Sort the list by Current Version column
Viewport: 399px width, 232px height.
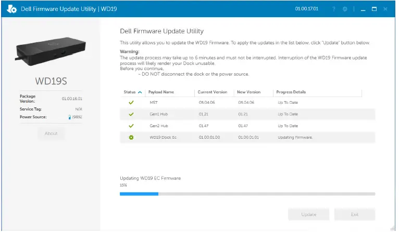pos(213,92)
